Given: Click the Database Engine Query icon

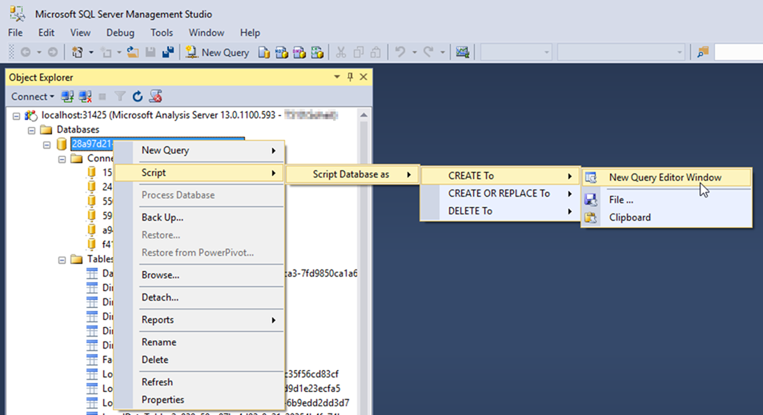Looking at the screenshot, I should pos(263,53).
